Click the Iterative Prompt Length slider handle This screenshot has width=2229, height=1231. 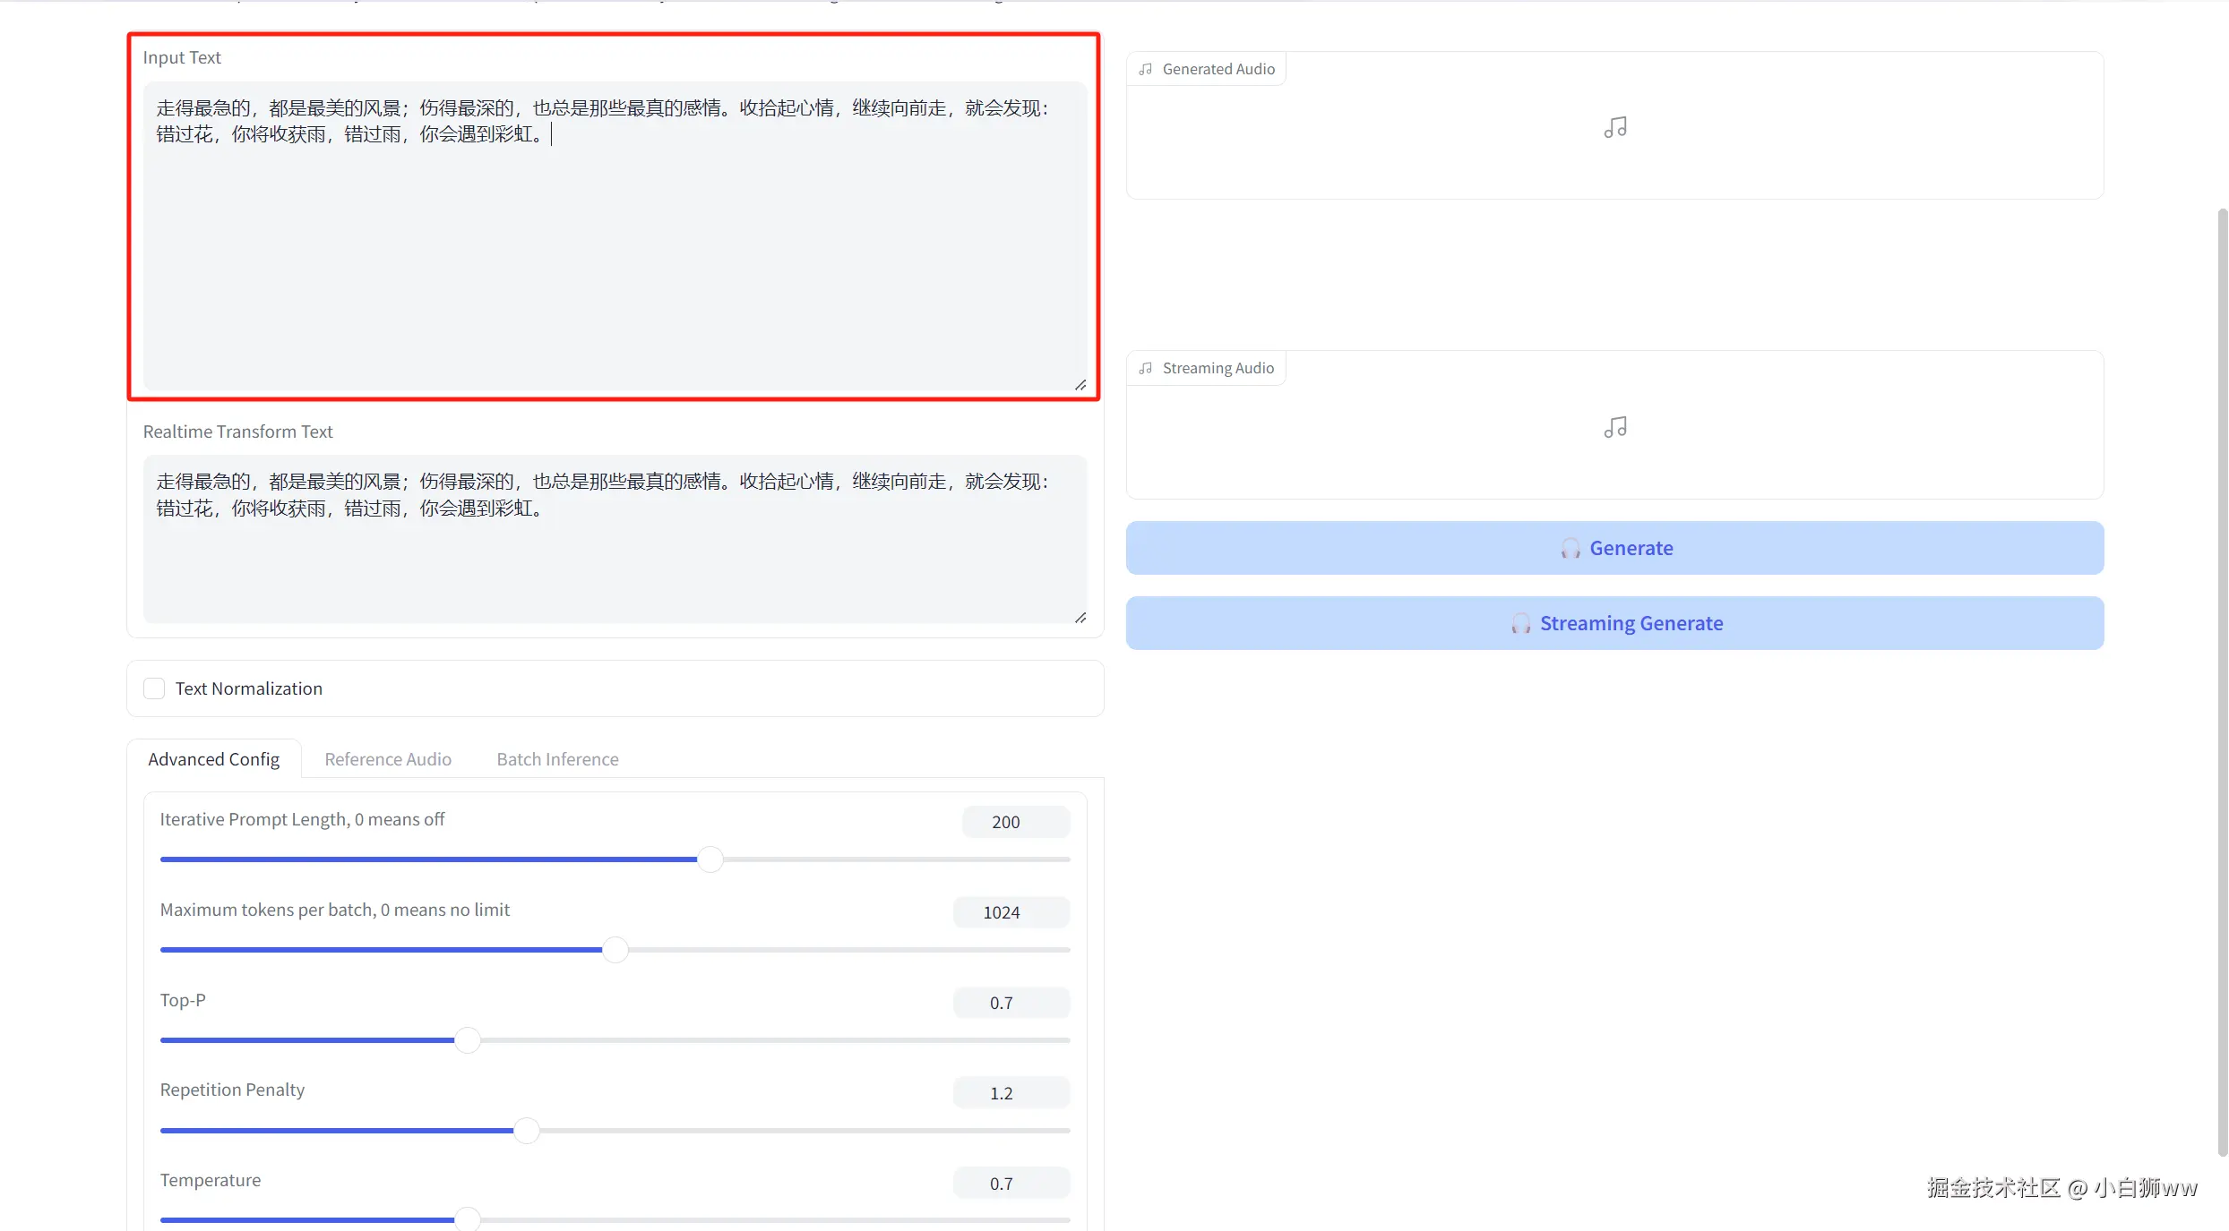point(710,859)
